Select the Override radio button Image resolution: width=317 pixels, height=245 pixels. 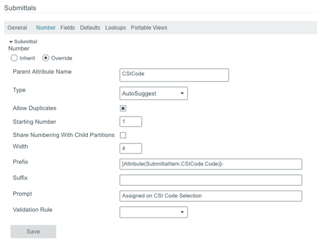coord(46,58)
